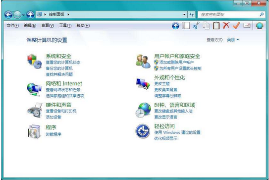Click the address bar computer icon
Viewport: 269px width, 180px height.
coord(39,14)
